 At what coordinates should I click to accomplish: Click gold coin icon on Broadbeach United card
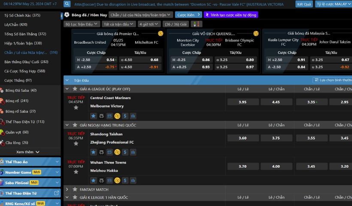tap(161, 33)
